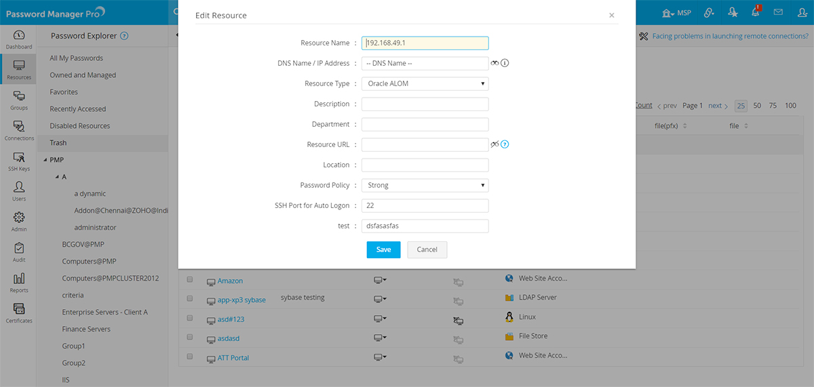
Task: Go to Groups in the sidebar
Action: click(x=19, y=100)
